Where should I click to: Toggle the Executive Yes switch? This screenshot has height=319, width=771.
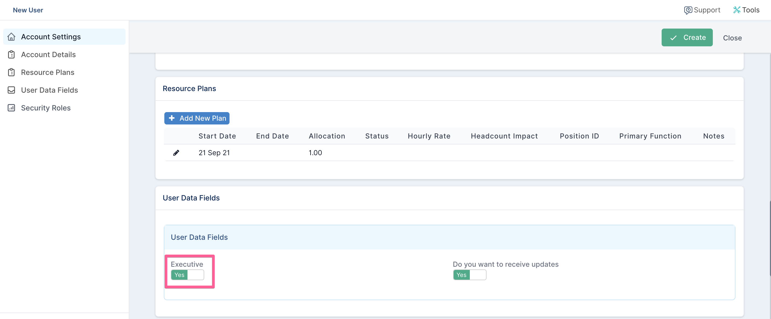click(x=187, y=275)
